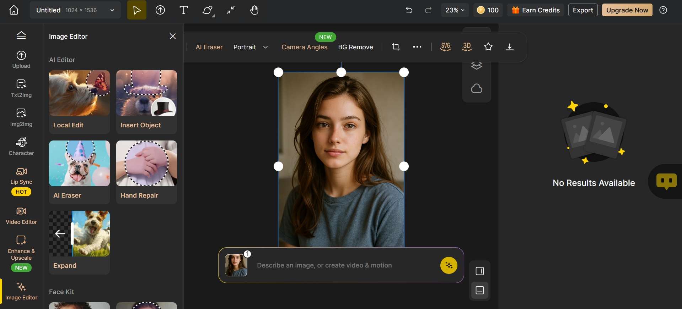Choose the Local Edit card

point(79,102)
